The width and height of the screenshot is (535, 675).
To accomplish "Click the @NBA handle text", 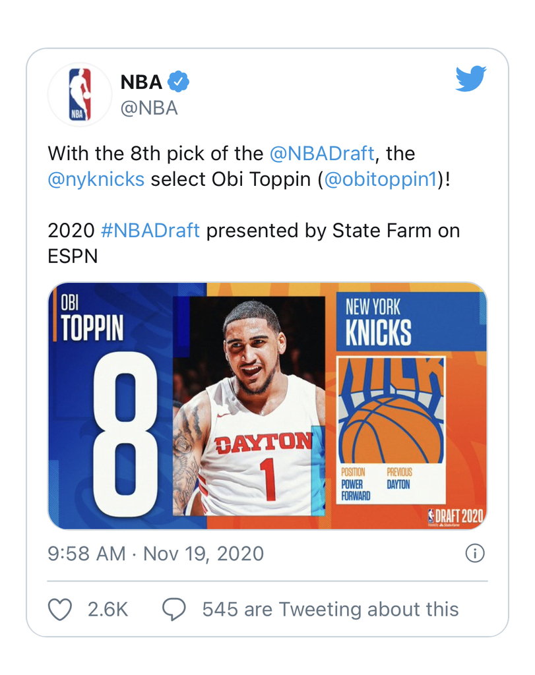I will (149, 108).
